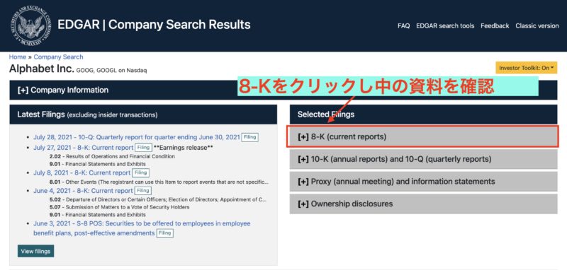Select the '2.02 - Results of Operations' item text
This screenshot has width=567, height=270.
[112, 156]
